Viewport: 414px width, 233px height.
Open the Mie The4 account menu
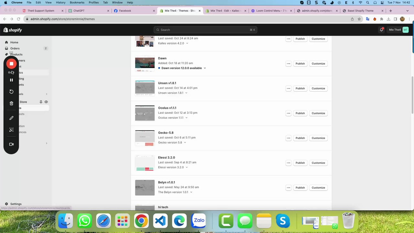point(398,30)
